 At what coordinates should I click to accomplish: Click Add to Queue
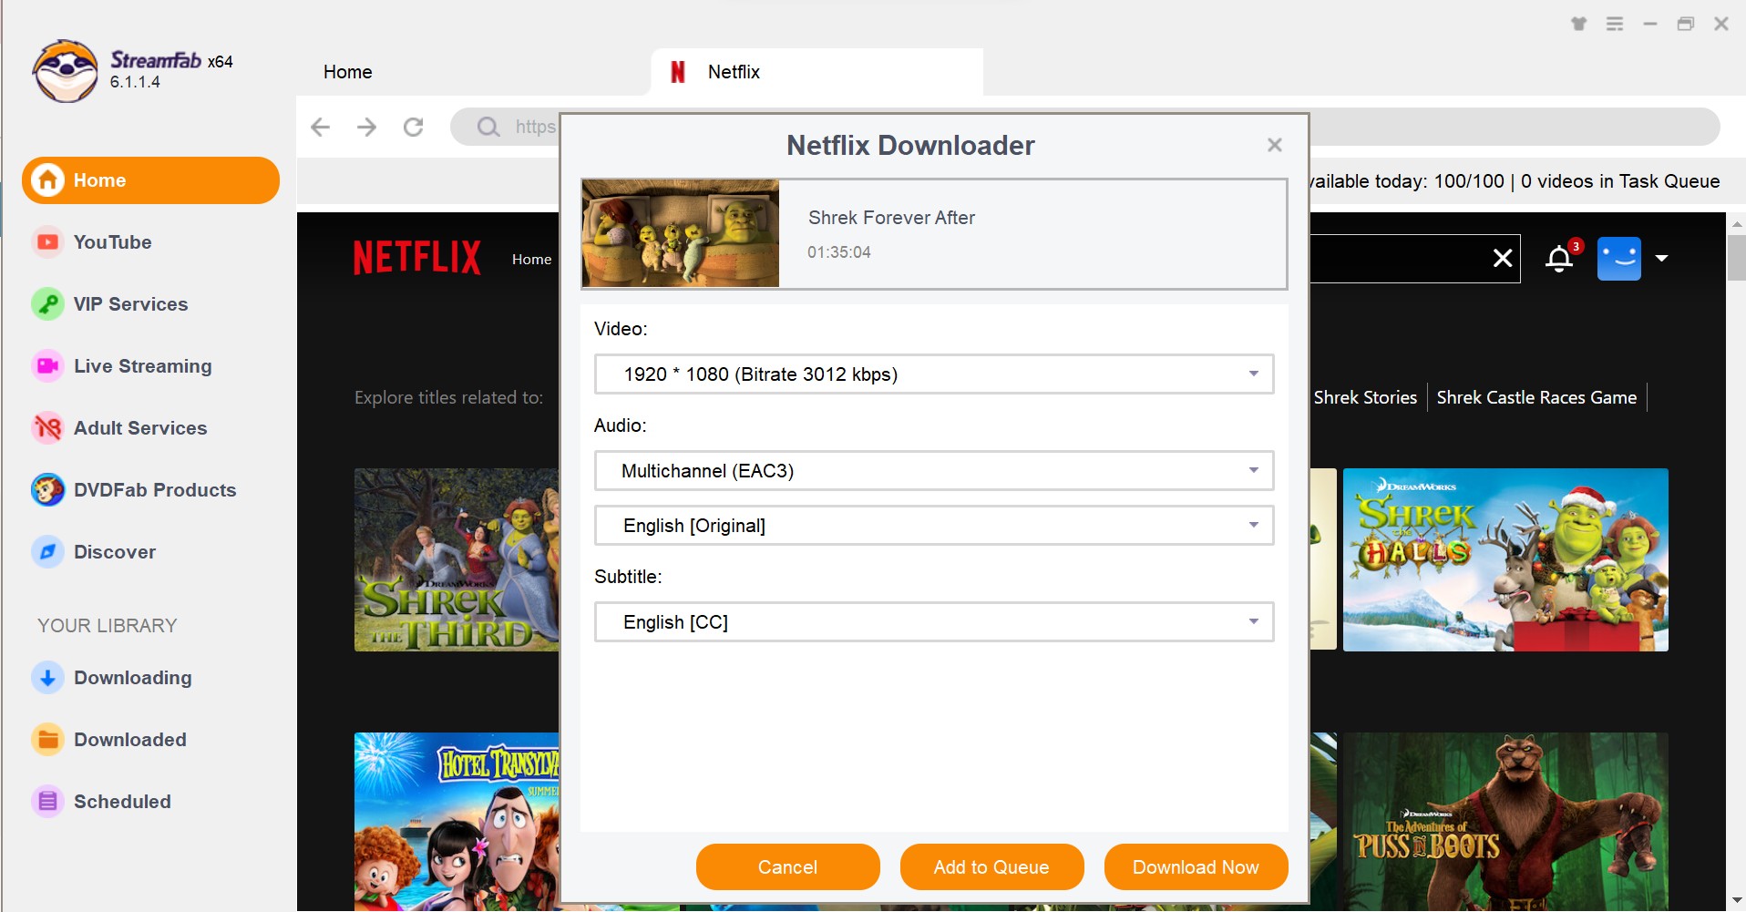click(991, 866)
